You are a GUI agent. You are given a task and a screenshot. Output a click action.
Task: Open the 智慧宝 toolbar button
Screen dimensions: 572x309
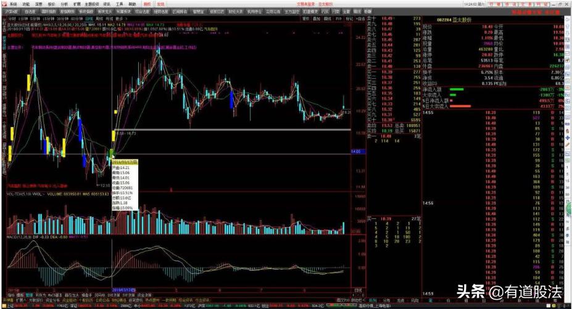(x=199, y=12)
